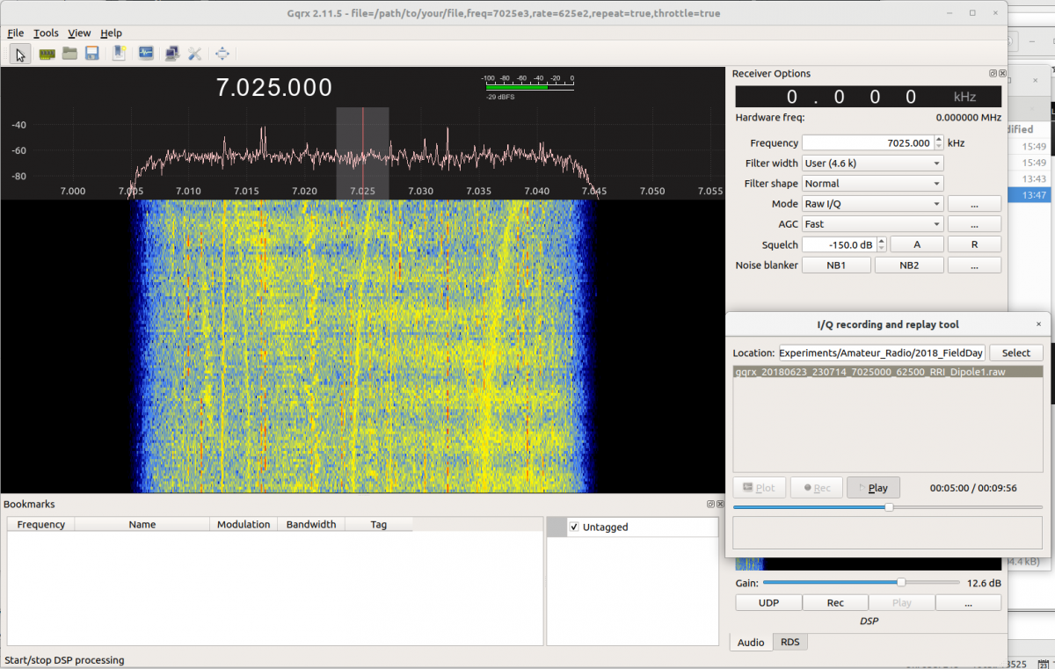Open the Tools menu
This screenshot has width=1055, height=669.
(46, 33)
